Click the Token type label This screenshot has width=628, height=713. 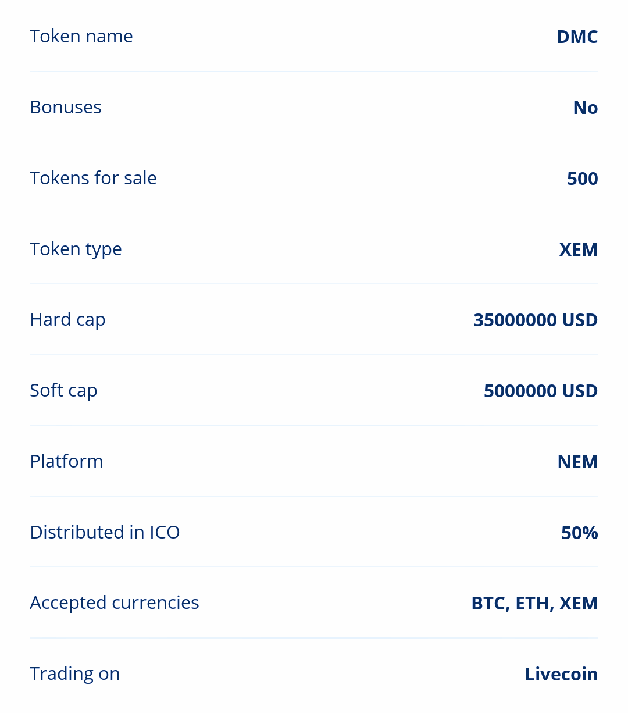(76, 249)
